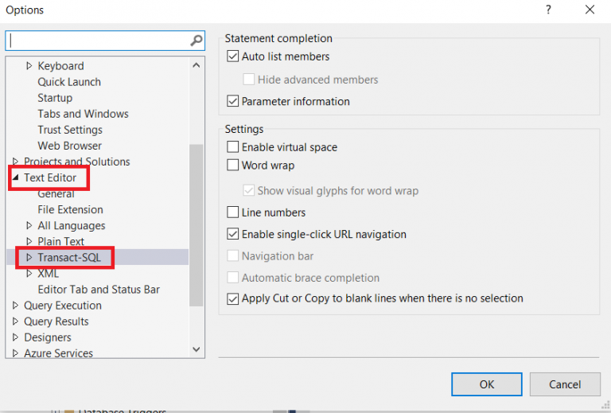Enable virtual space checkbox
The height and width of the screenshot is (413, 611).
pos(232,147)
